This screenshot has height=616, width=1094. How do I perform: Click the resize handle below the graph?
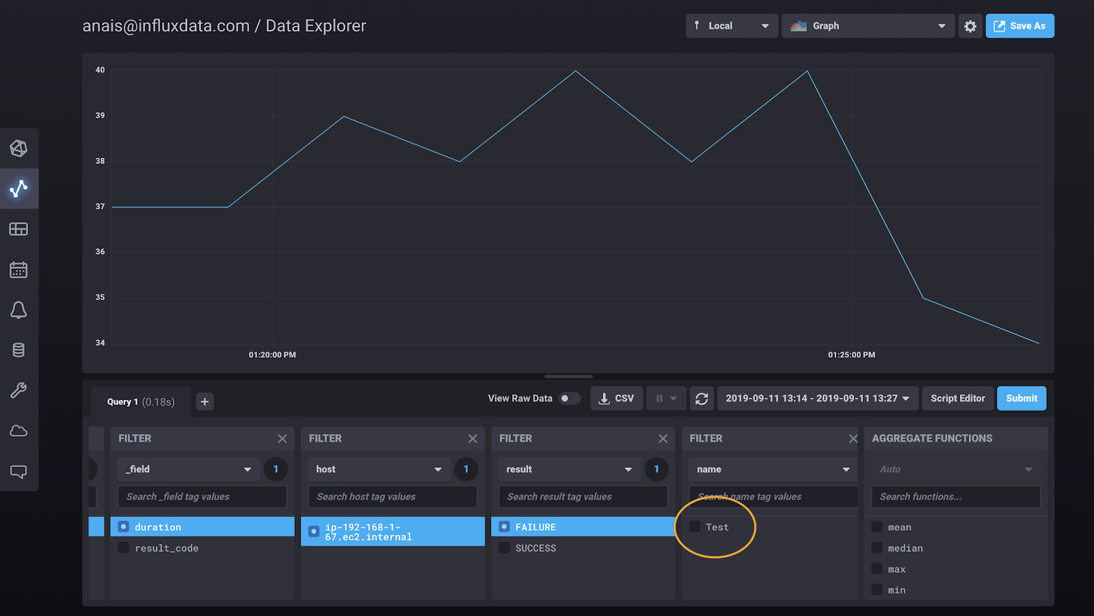click(x=568, y=376)
